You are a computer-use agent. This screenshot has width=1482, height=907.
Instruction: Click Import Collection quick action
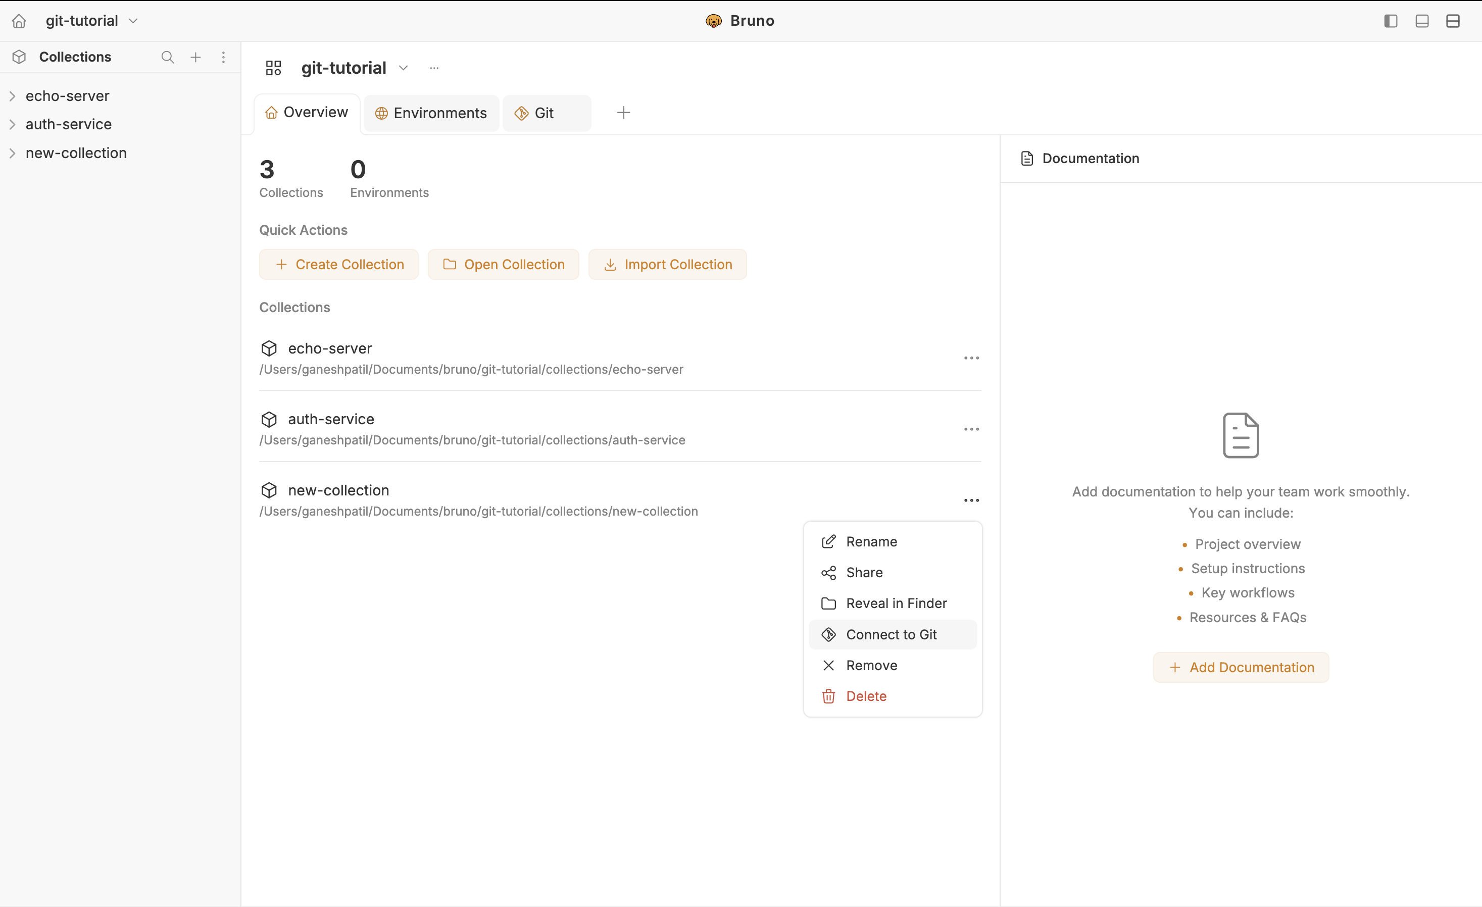(x=668, y=265)
